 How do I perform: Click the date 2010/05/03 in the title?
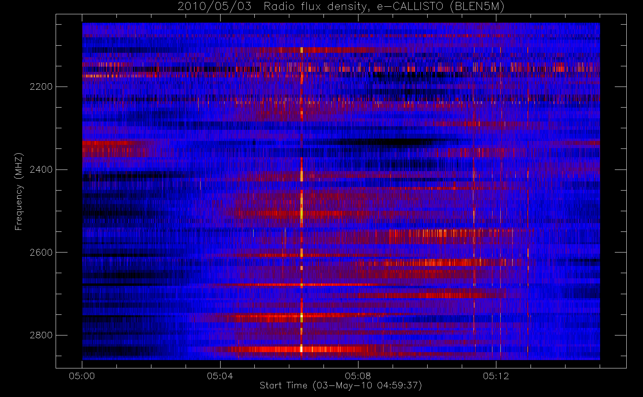[x=215, y=7]
